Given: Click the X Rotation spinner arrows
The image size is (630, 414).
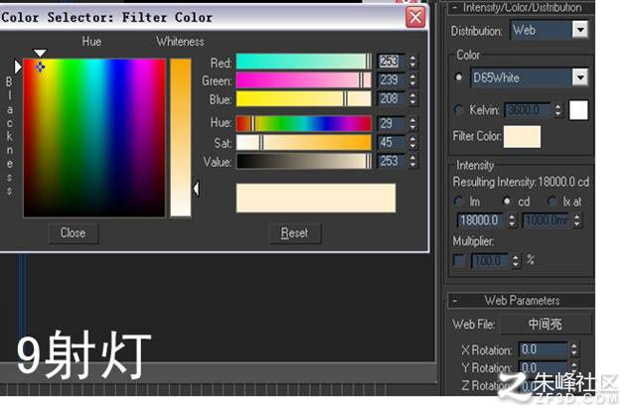Looking at the screenshot, I should click(x=574, y=349).
